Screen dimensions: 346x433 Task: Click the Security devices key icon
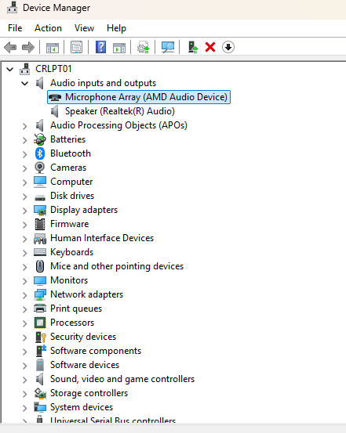point(41,337)
